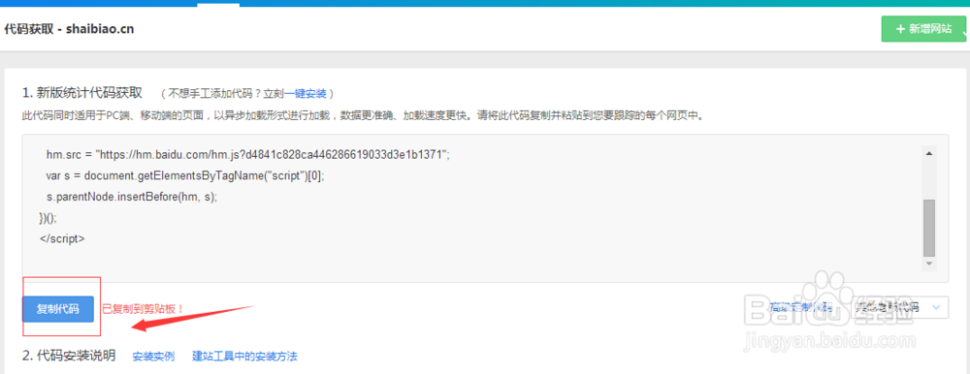Click the s.parentNode.insertBefore code line
The width and height of the screenshot is (970, 374).
pos(132,197)
